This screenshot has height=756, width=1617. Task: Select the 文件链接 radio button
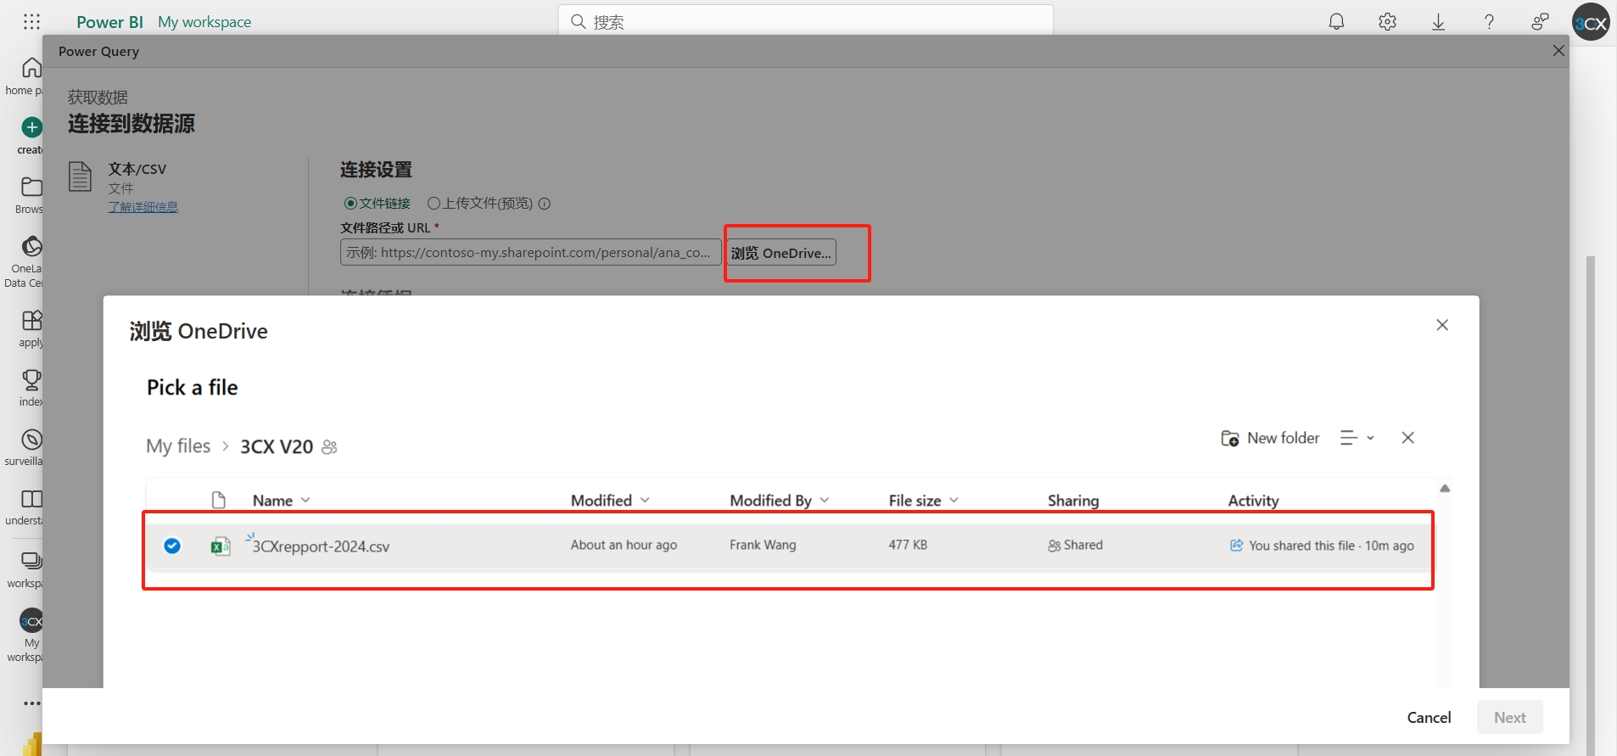coord(350,204)
